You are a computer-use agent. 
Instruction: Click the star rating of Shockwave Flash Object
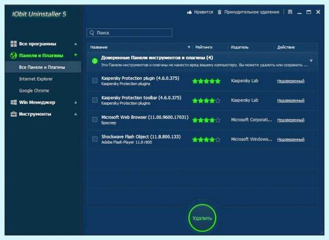207,140
